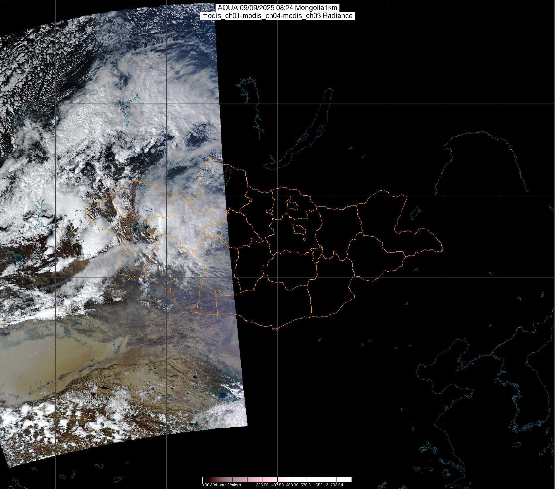Viewport: 555px width, 489px height.
Task: Select the 489.09 colorbar value
Action: pos(292,485)
